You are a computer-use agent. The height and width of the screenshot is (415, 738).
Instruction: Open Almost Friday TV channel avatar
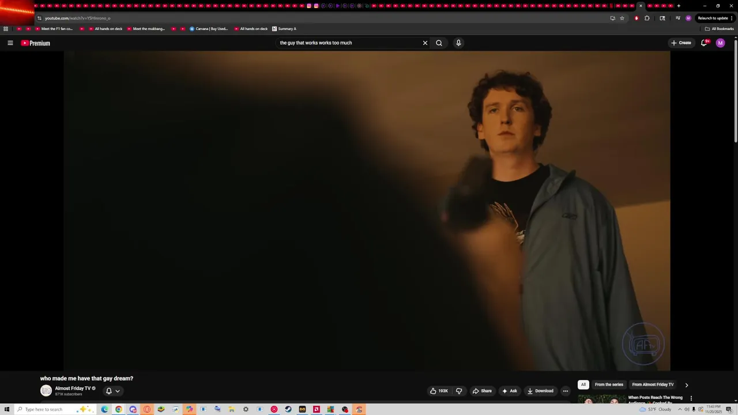(x=46, y=391)
